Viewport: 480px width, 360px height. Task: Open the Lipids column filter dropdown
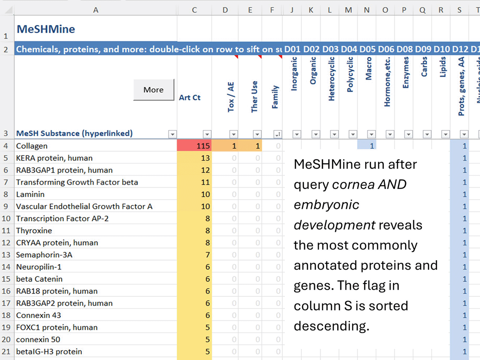[446, 134]
